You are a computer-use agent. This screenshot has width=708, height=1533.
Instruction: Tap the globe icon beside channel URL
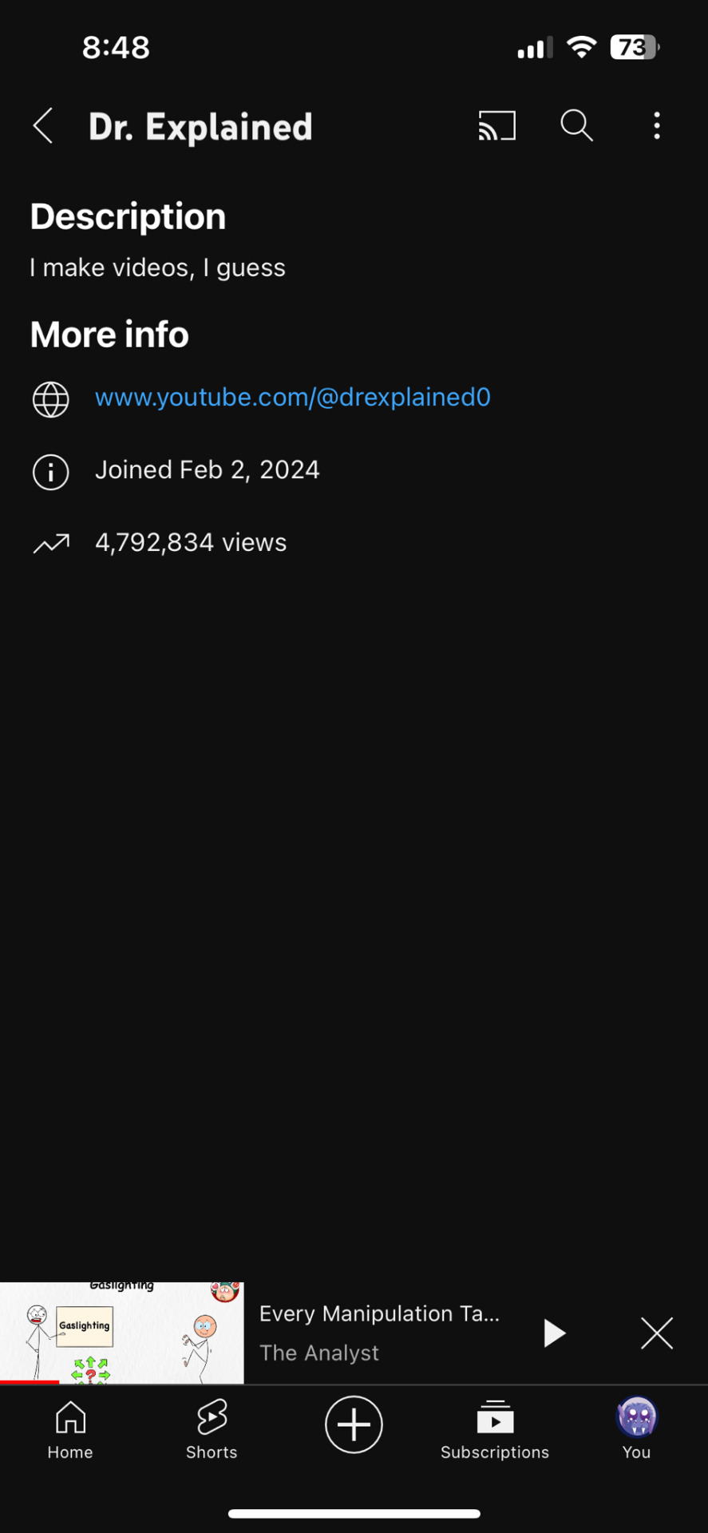(x=50, y=399)
